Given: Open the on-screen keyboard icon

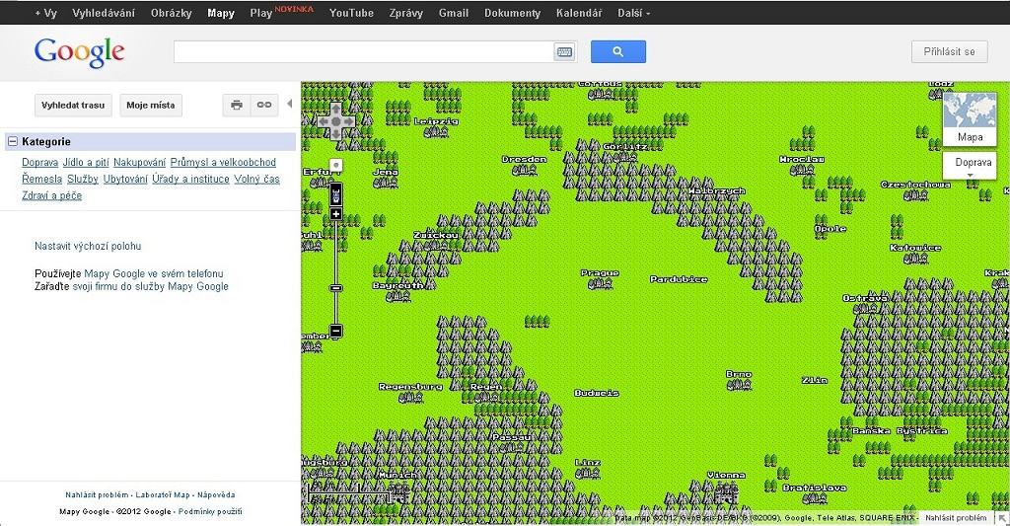Looking at the screenshot, I should point(565,52).
